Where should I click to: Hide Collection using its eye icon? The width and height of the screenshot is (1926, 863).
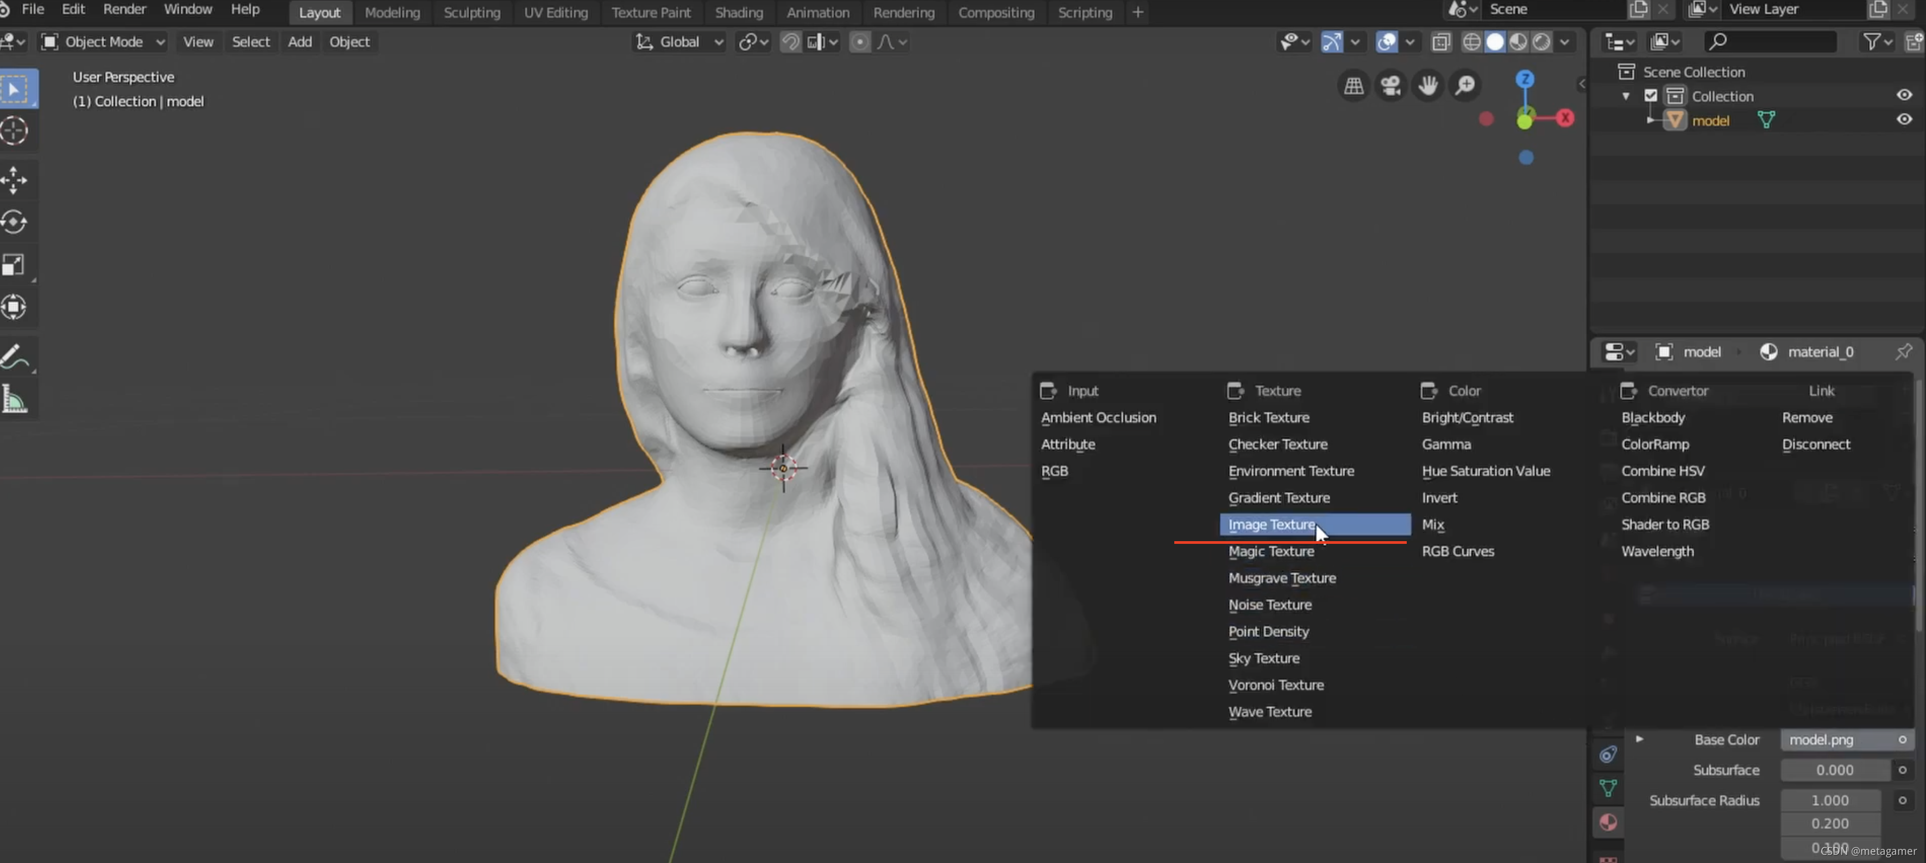point(1904,95)
